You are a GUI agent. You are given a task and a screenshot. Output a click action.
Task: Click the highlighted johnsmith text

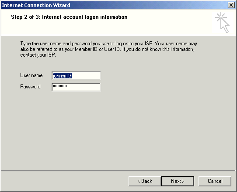[63, 76]
